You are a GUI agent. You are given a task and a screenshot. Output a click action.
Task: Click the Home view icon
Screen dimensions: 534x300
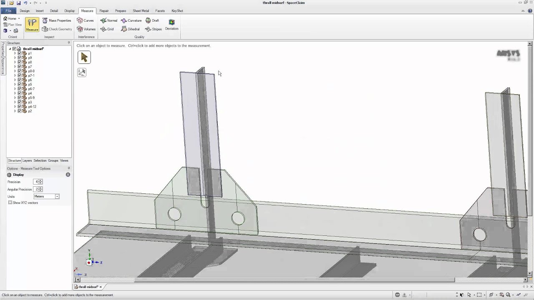tap(5, 19)
